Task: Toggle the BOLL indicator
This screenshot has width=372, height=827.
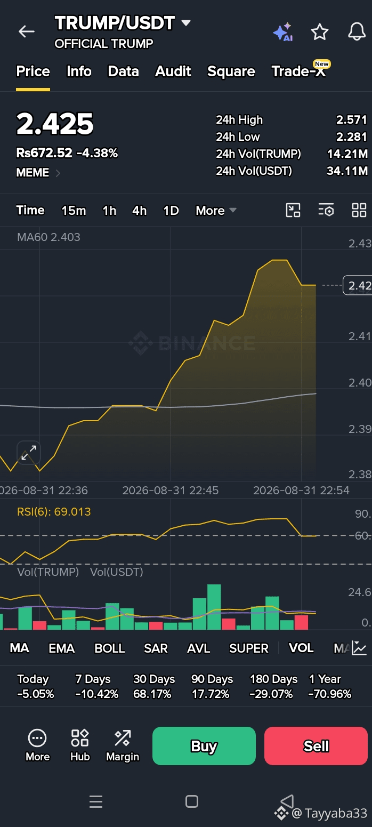Action: pyautogui.click(x=110, y=648)
